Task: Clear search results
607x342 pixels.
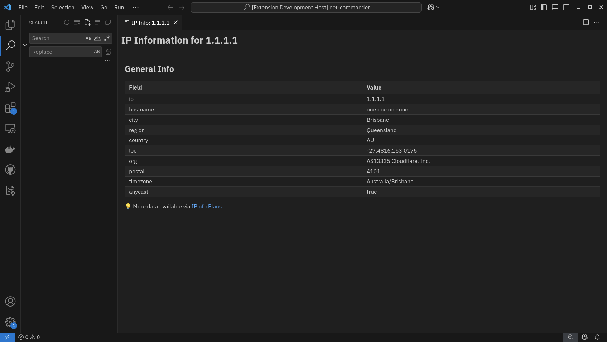Action: (77, 23)
